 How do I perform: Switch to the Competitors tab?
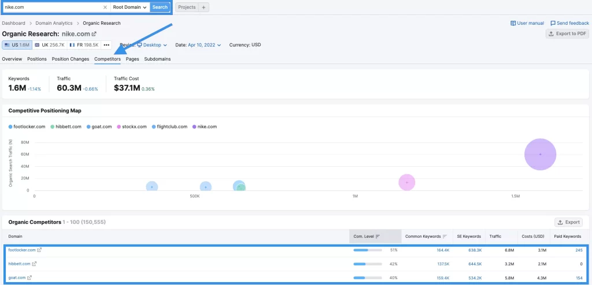(x=108, y=59)
